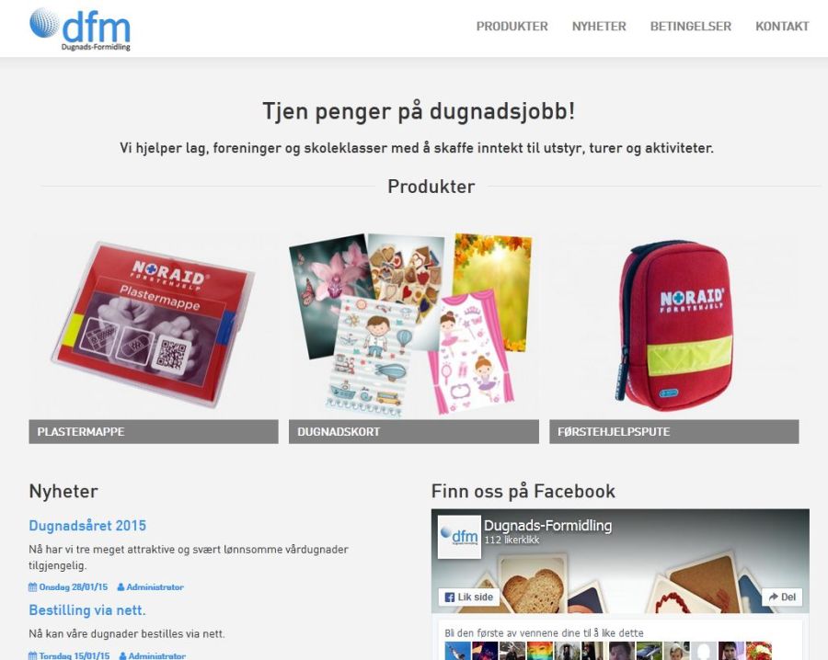
Task: Select the Dugnadskort cards image
Action: click(413, 324)
